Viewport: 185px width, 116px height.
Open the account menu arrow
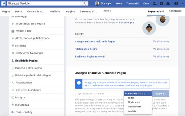click(x=183, y=4)
